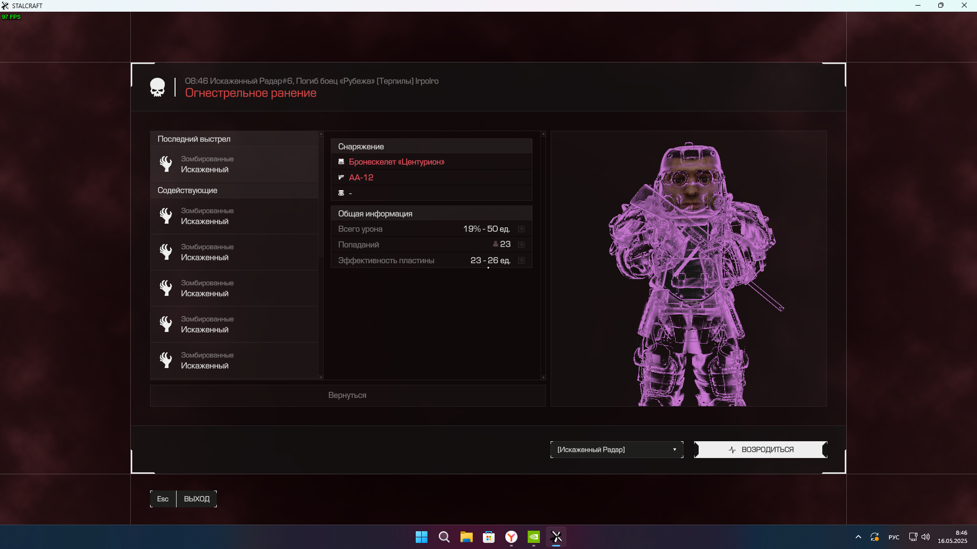Click Последний выстрел section header
Image resolution: width=977 pixels, height=549 pixels.
(234, 139)
